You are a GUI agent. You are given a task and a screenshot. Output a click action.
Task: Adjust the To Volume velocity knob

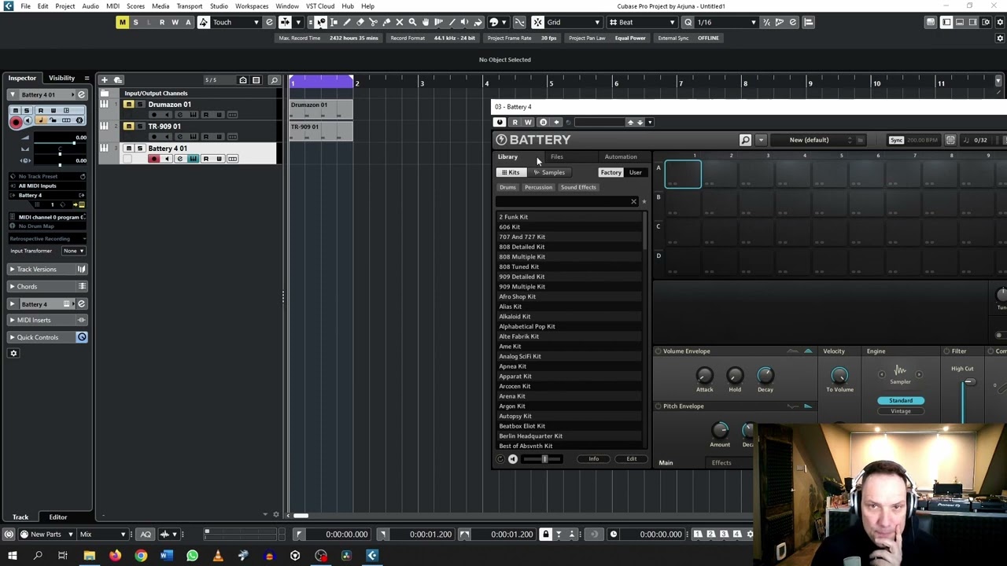[839, 376]
